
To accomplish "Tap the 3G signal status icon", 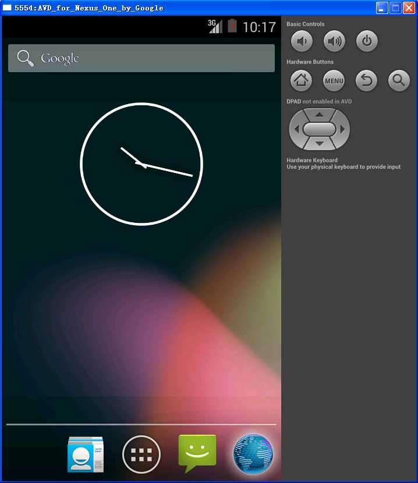I will pos(215,27).
